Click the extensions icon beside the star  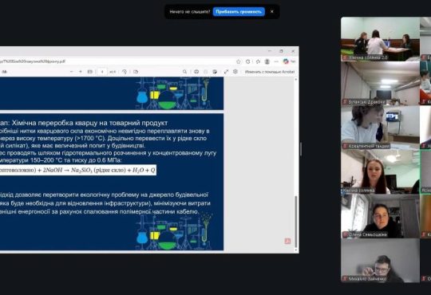tap(248, 61)
